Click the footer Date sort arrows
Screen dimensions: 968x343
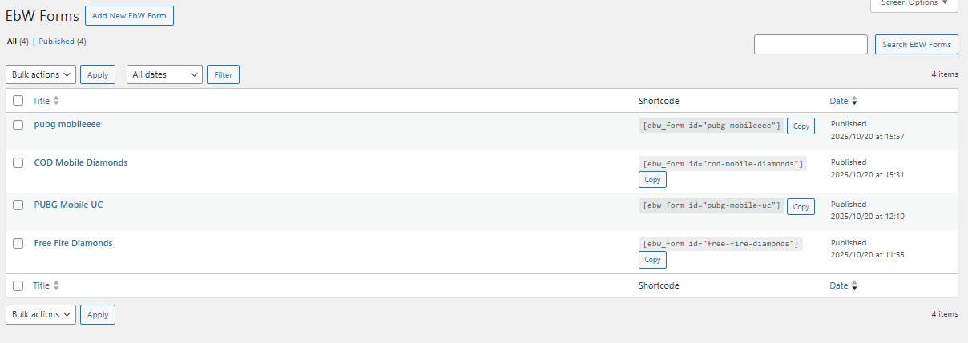854,285
